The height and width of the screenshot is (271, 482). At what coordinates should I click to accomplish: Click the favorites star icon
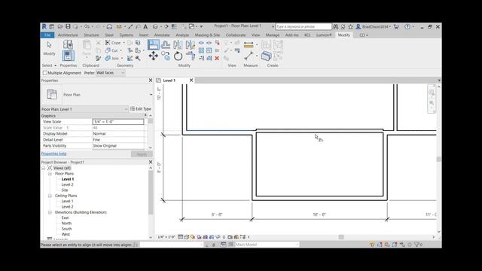click(350, 27)
